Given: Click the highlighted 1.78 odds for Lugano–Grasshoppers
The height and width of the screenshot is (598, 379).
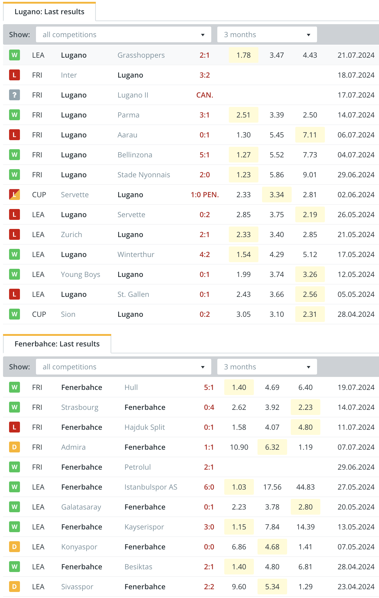Looking at the screenshot, I should tap(244, 55).
